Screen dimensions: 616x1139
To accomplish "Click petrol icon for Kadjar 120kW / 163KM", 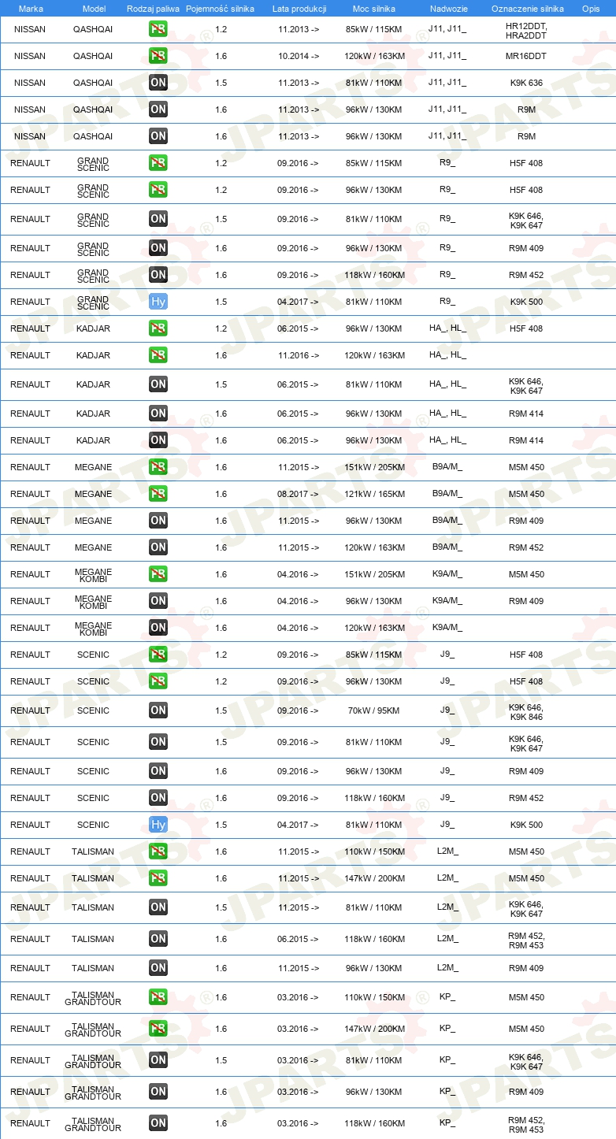I will (x=158, y=355).
